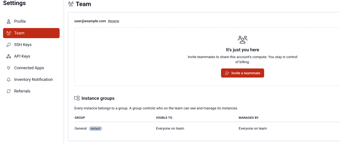Open the API Keys section
The image size is (340, 145).
coord(31,56)
